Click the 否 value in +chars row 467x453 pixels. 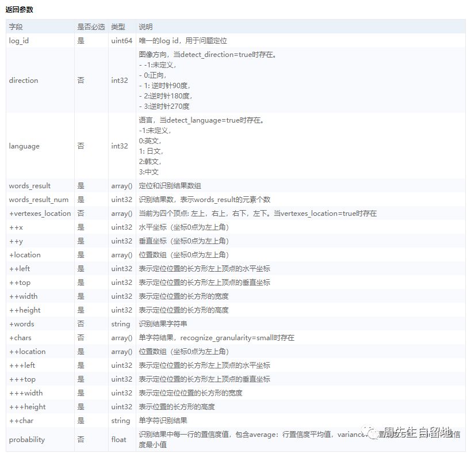click(81, 338)
